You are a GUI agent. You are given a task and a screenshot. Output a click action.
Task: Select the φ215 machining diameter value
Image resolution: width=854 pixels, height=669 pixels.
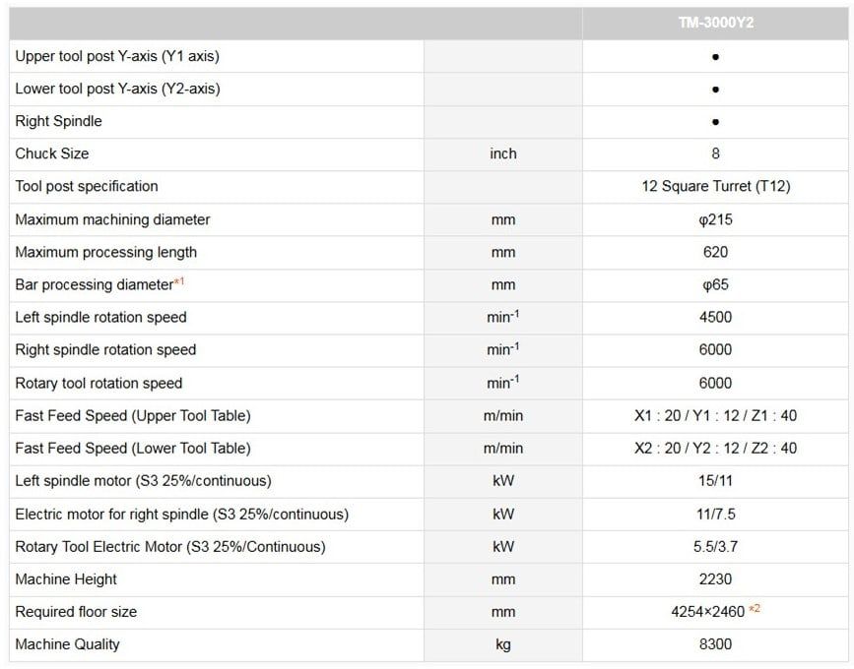[715, 219]
